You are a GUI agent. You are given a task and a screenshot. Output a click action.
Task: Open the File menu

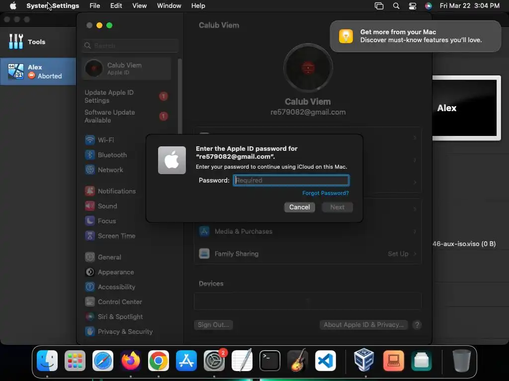pos(95,5)
